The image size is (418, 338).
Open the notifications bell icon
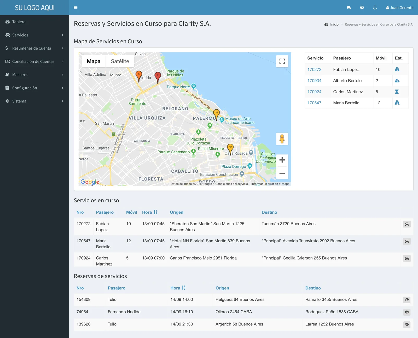pyautogui.click(x=375, y=8)
